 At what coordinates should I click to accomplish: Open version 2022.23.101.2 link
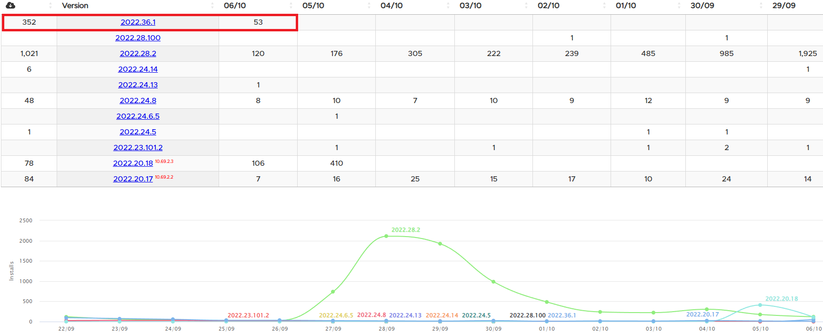click(x=138, y=148)
